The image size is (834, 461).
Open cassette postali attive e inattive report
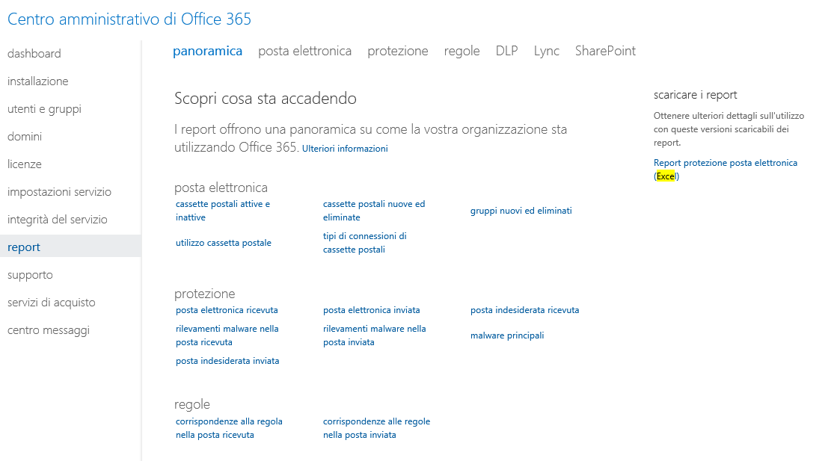click(x=223, y=211)
